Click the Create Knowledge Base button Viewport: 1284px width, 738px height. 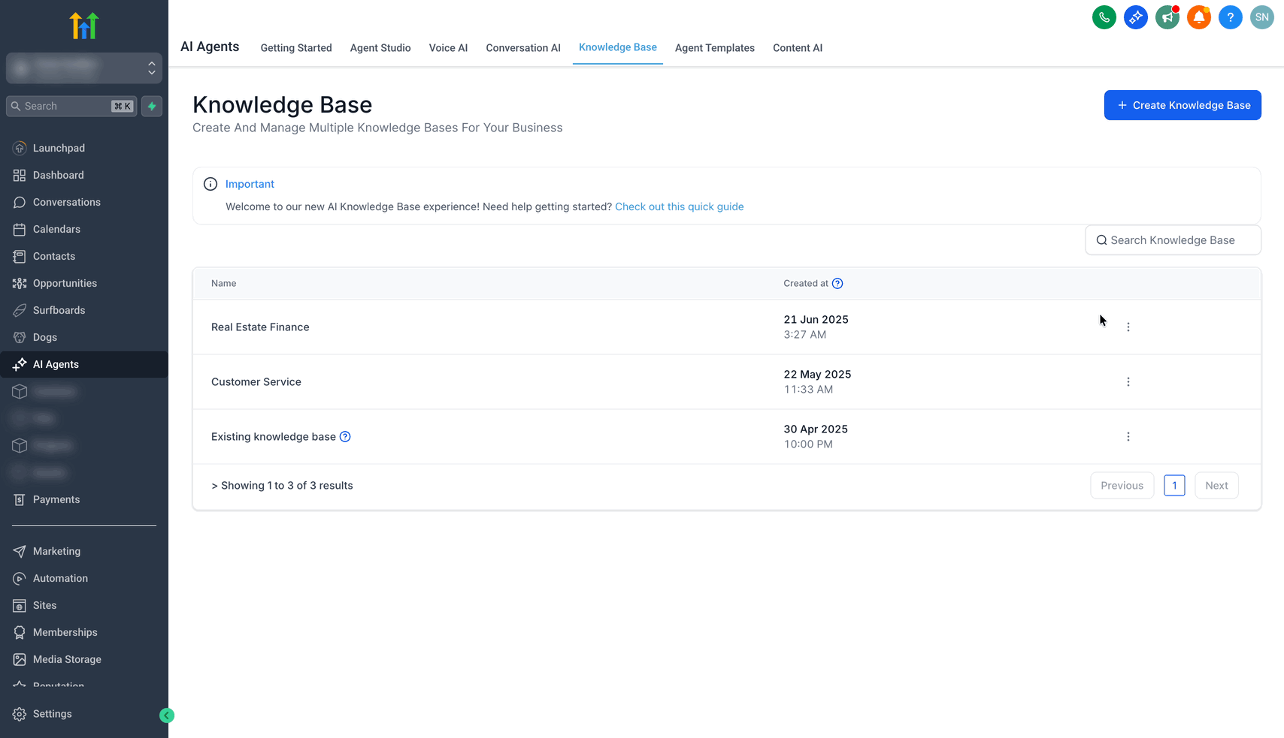tap(1182, 105)
